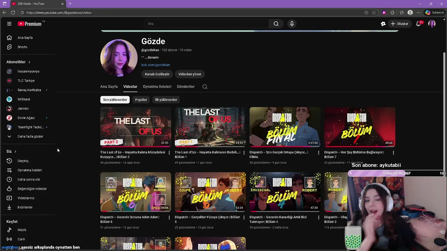Open account avatar menu in YouTube header
The height and width of the screenshot is (251, 447).
pyautogui.click(x=432, y=24)
